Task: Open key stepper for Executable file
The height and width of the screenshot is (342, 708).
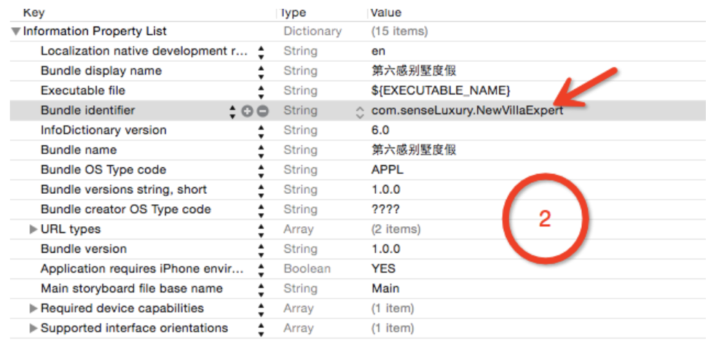Action: point(261,92)
